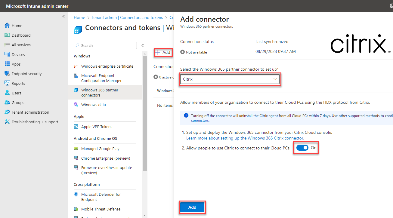The image size is (393, 218).
Task: Click the Tenant administration icon
Action: coord(7,112)
